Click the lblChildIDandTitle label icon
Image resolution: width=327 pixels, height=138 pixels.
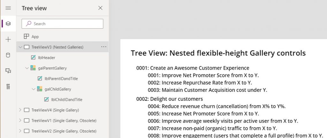click(47, 100)
